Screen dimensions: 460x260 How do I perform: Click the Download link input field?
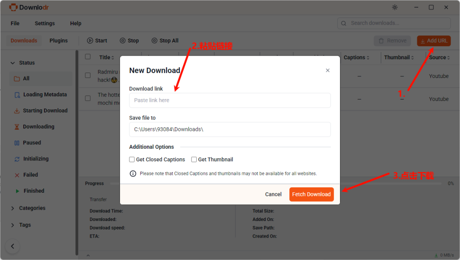230,100
